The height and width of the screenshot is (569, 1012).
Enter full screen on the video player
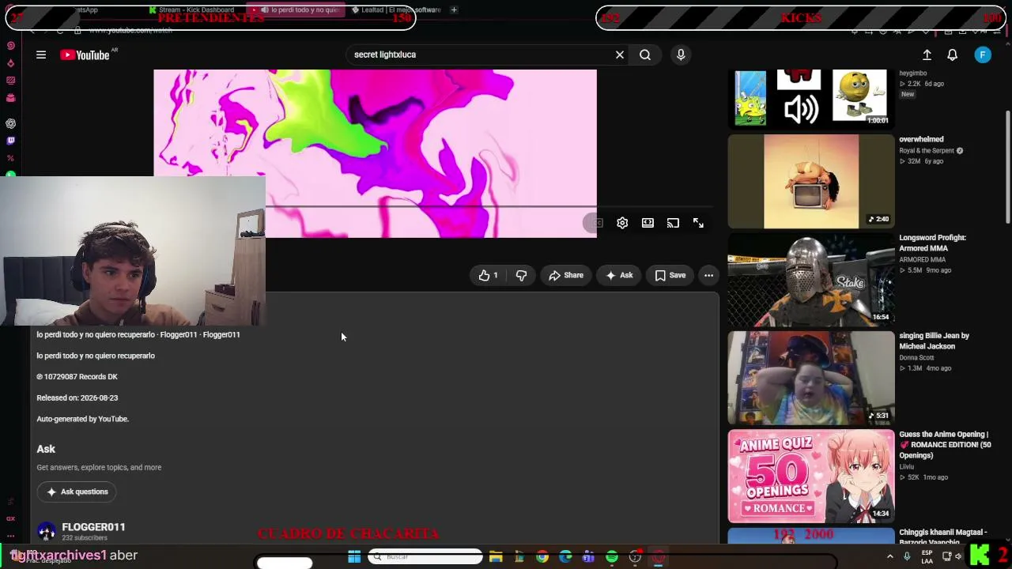698,223
